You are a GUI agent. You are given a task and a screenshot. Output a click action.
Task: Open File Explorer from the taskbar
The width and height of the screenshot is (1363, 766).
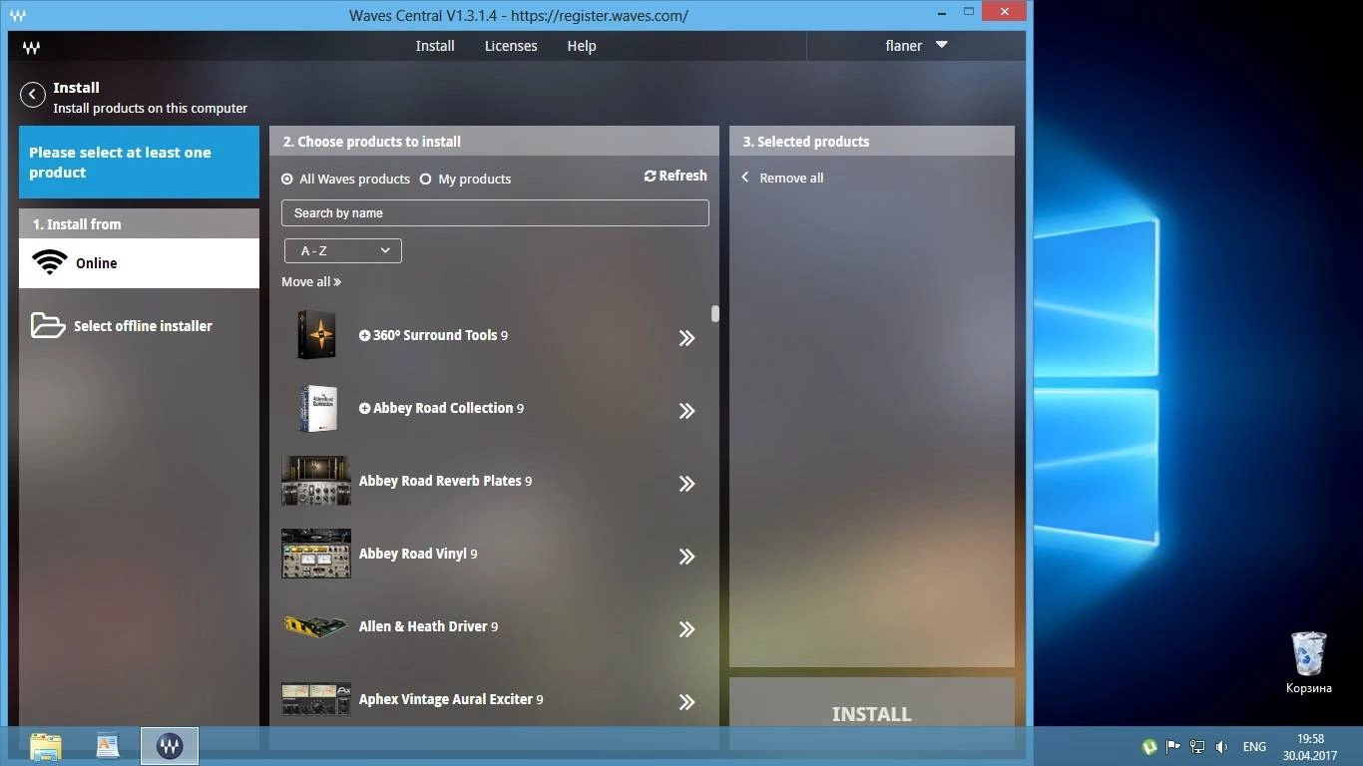coord(45,746)
